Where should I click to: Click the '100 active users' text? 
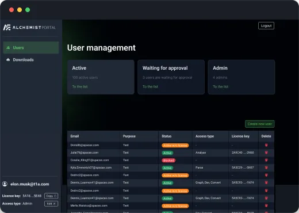pyautogui.click(x=85, y=78)
